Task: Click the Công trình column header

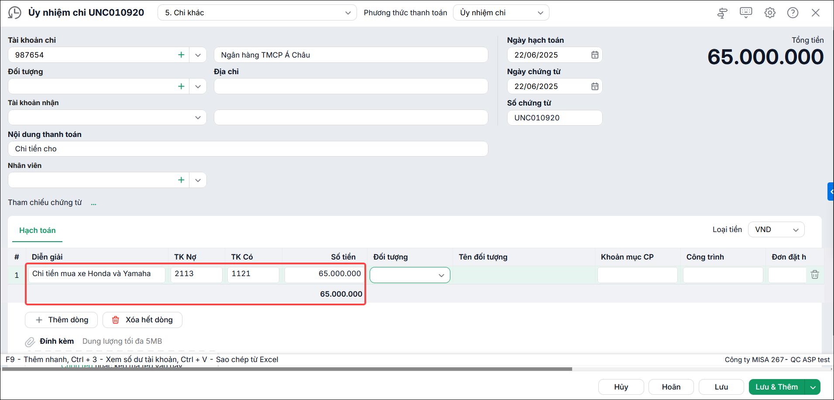Action: click(x=705, y=257)
